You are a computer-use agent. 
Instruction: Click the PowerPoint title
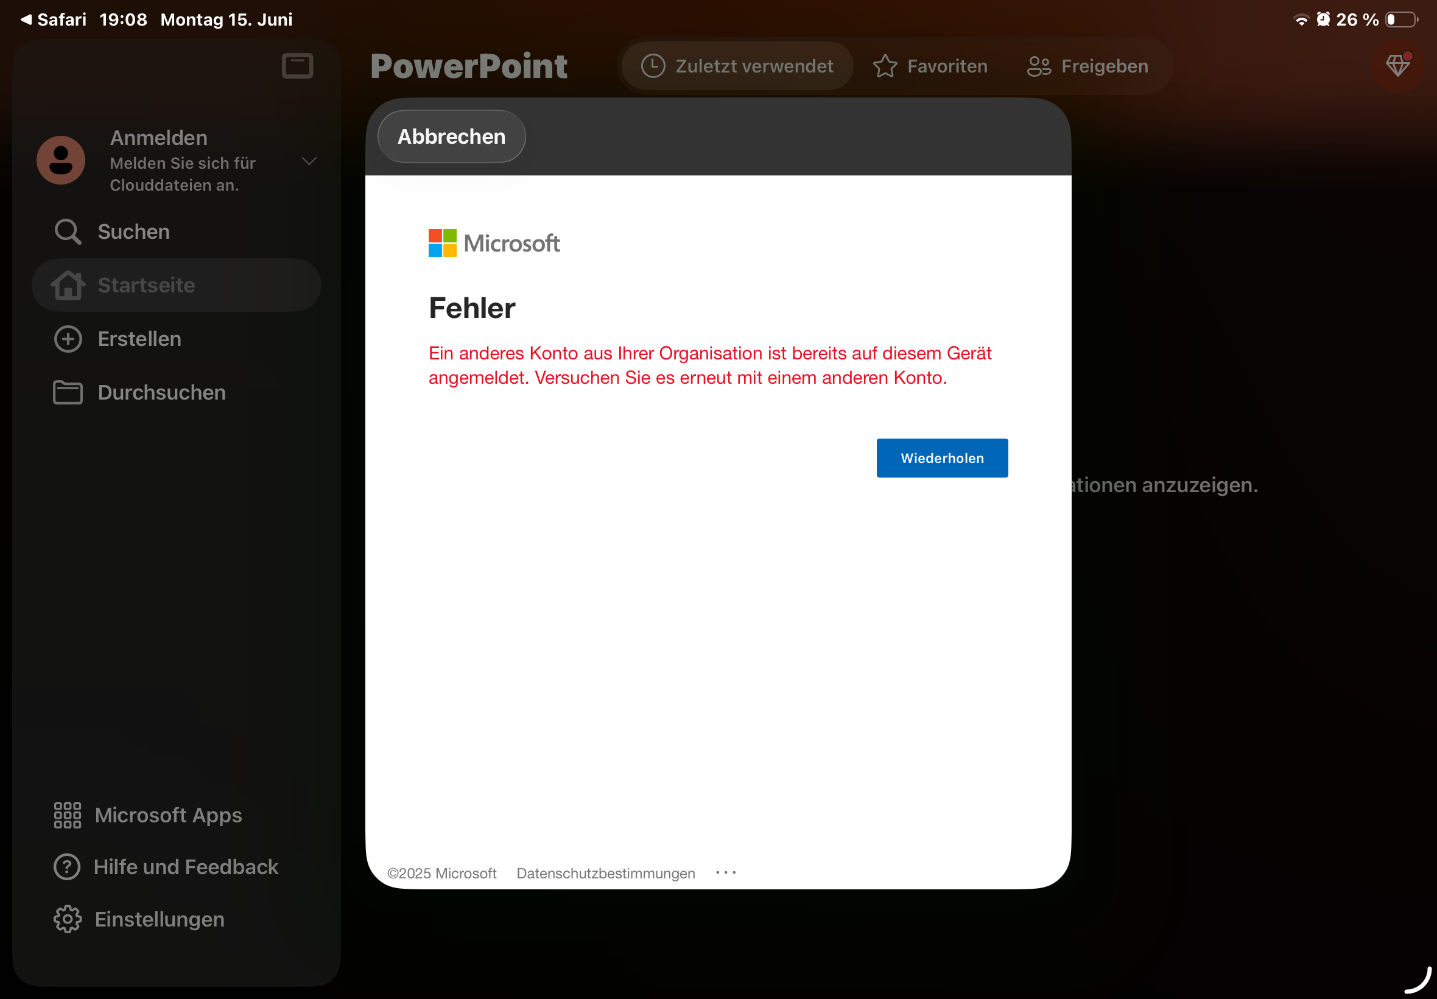pyautogui.click(x=469, y=66)
